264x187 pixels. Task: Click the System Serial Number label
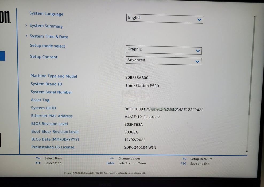click(x=51, y=92)
